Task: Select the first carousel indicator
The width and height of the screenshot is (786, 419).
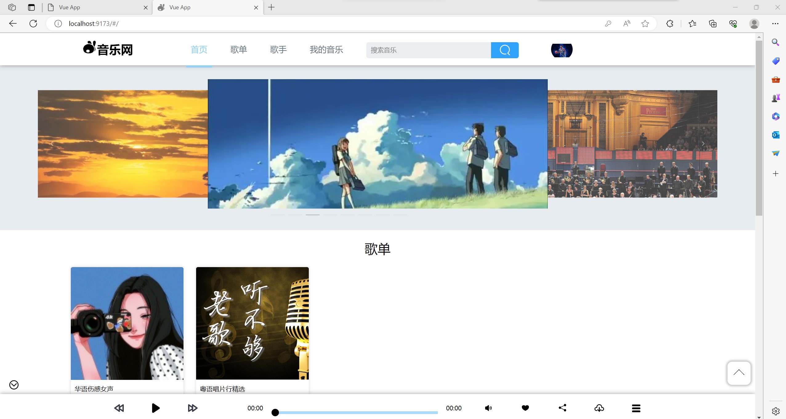Action: [x=277, y=215]
